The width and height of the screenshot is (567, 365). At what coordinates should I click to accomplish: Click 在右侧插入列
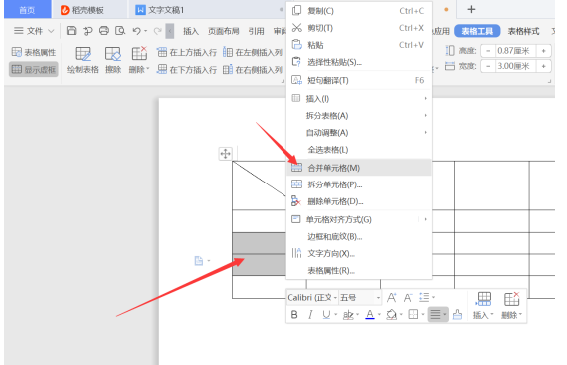coord(253,69)
